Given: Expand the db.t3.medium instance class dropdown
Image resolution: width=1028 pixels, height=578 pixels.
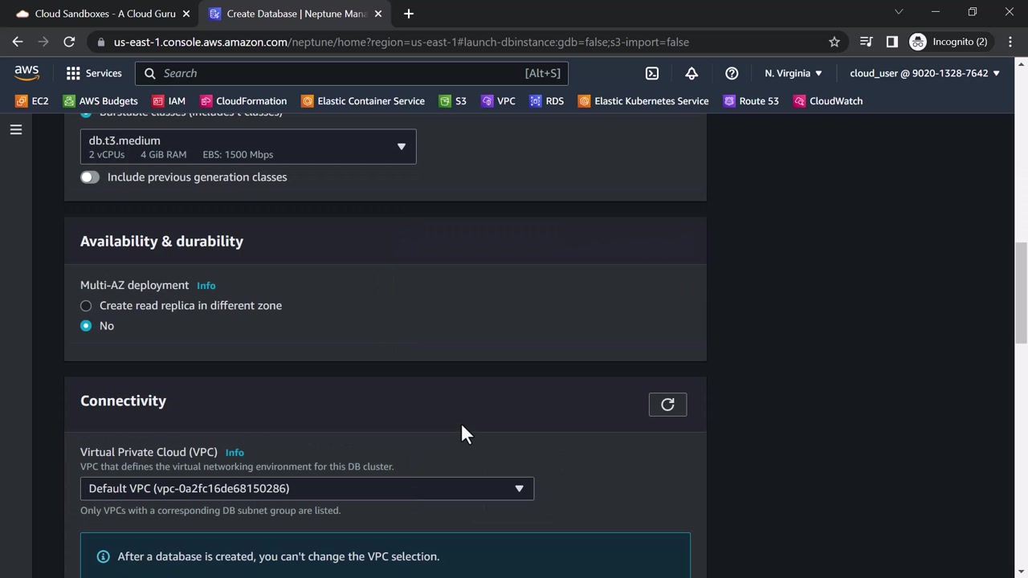Looking at the screenshot, I should (248, 147).
